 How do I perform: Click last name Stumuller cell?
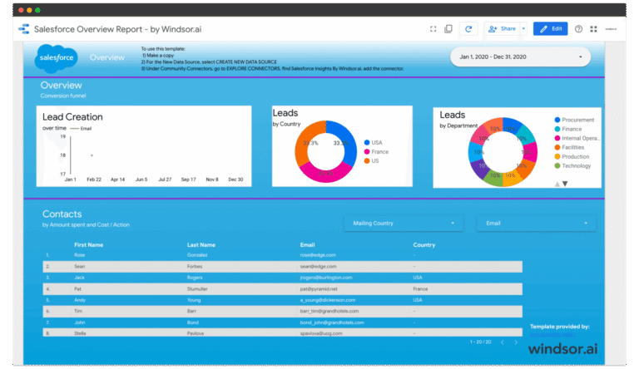pyautogui.click(x=197, y=288)
